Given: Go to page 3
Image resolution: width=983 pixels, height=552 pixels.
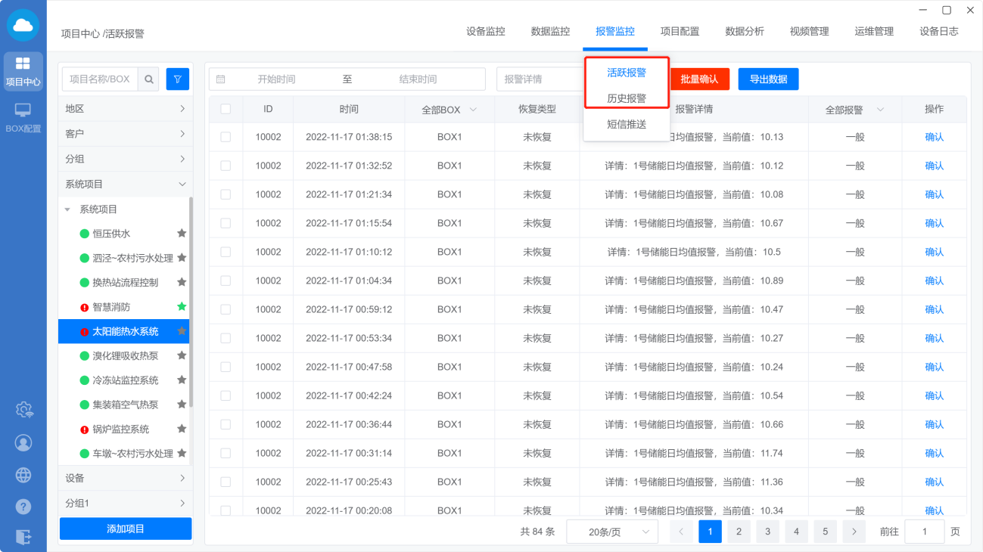Looking at the screenshot, I should click(767, 532).
